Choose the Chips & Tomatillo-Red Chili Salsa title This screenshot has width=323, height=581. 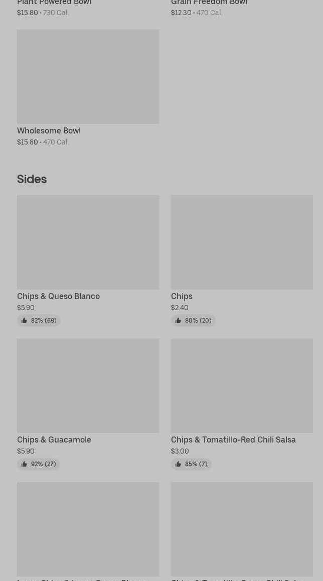point(233,440)
